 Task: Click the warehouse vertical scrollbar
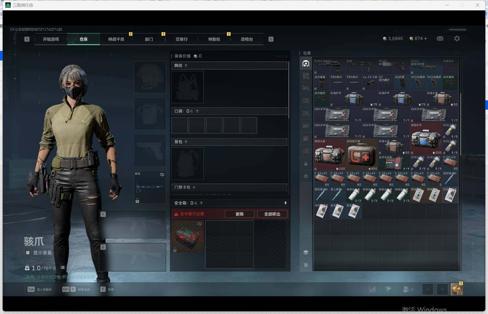461,124
